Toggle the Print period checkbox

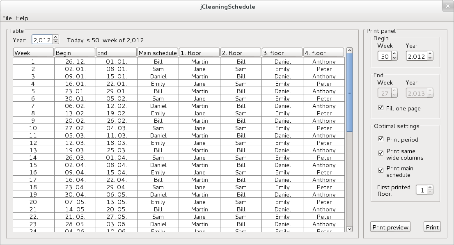tap(381, 139)
